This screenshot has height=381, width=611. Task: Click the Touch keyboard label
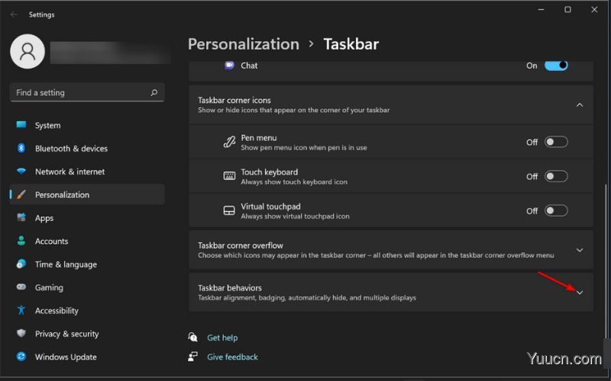(270, 172)
